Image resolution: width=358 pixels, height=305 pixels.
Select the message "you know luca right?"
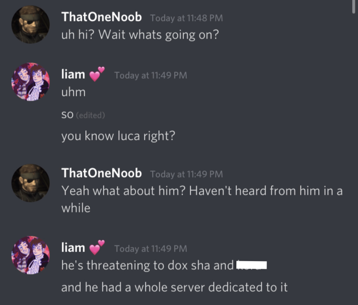pyautogui.click(x=118, y=136)
